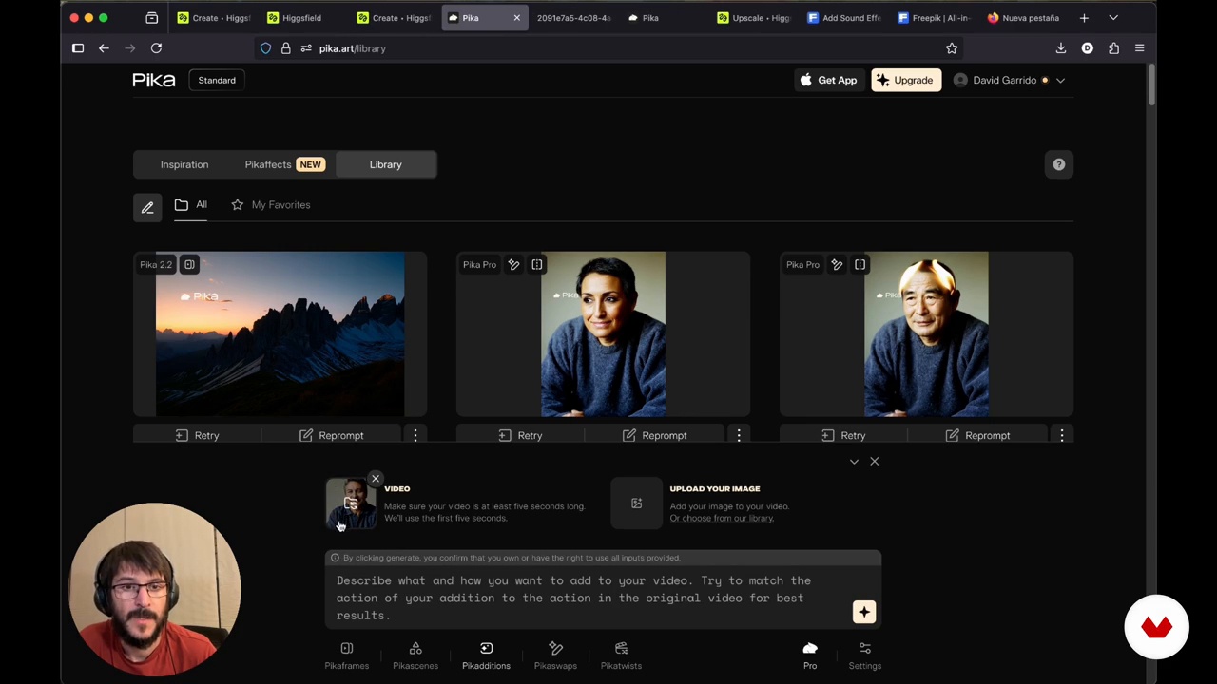Switch to the Inspiration tab
This screenshot has height=684, width=1217.
coord(184,164)
